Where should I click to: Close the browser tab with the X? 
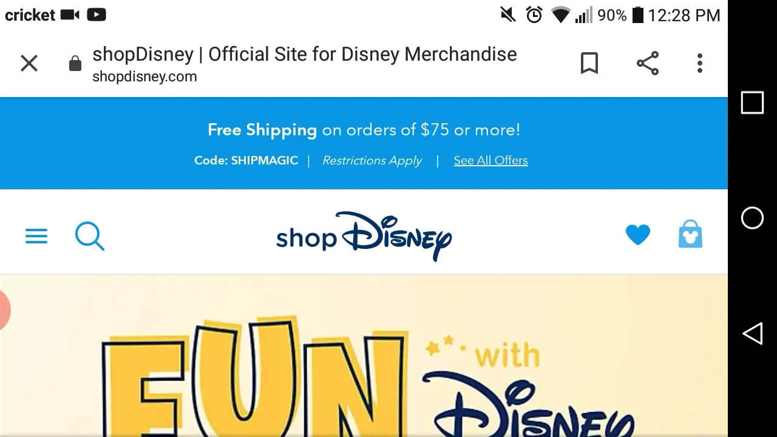pyautogui.click(x=29, y=63)
